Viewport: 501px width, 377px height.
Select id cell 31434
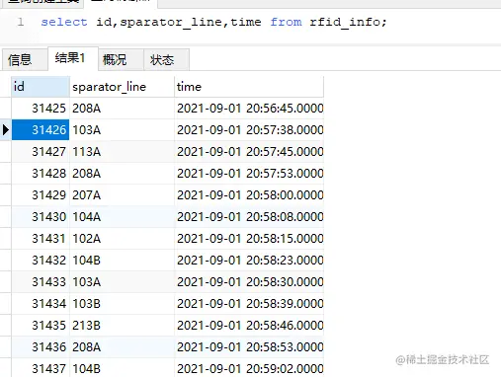click(41, 304)
